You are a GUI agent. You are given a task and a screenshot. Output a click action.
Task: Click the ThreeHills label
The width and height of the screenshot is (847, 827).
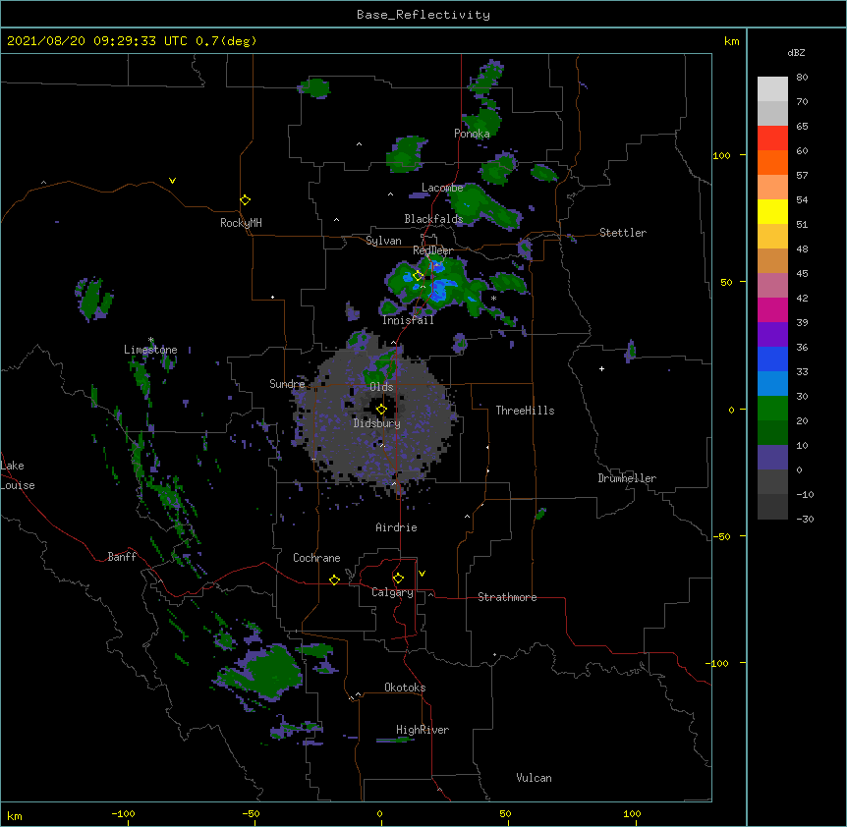pos(525,411)
